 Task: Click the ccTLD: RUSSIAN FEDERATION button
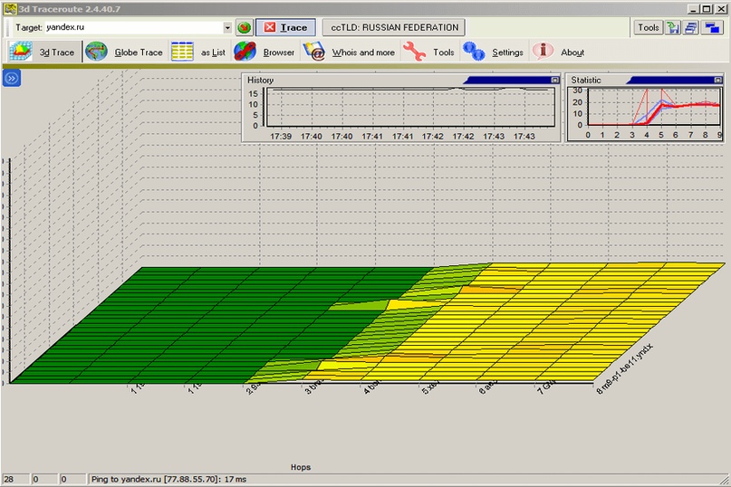coord(393,28)
